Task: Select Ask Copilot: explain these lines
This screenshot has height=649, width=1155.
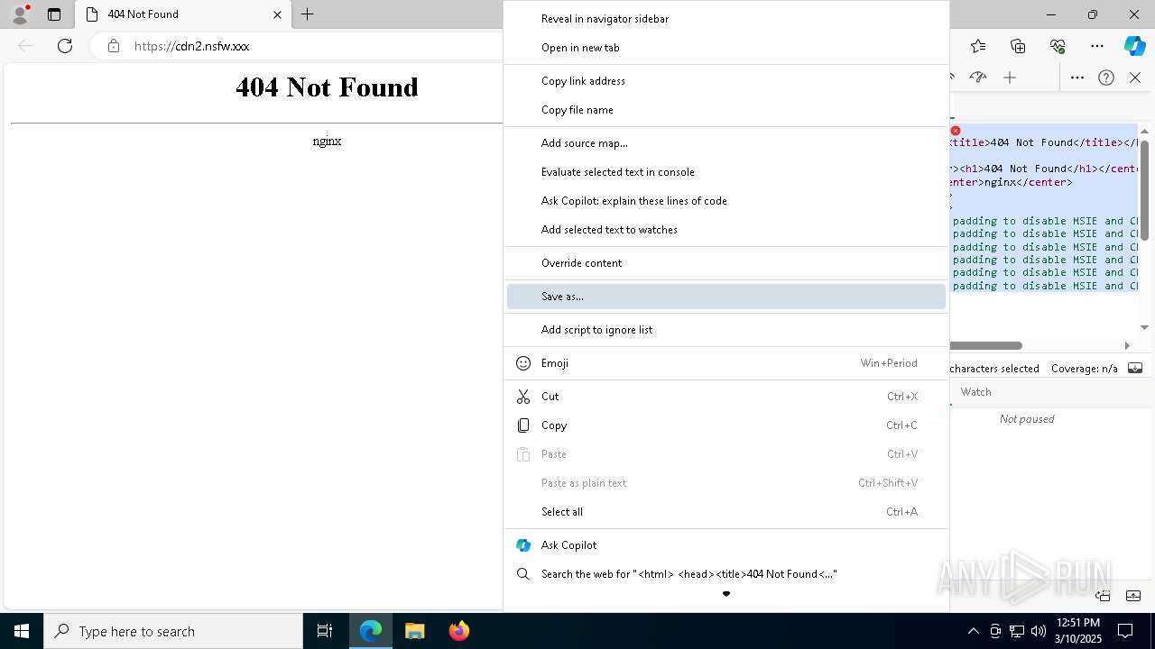Action: (726, 200)
